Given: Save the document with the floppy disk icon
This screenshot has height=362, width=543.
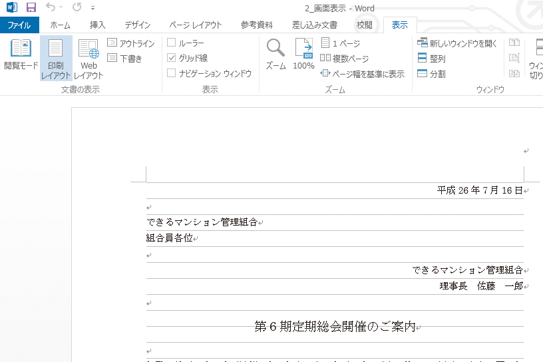Looking at the screenshot, I should click(x=31, y=7).
